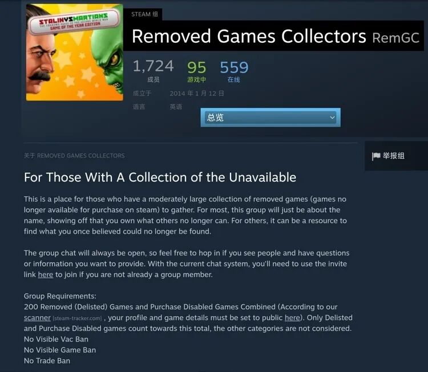The image size is (428, 372).
Task: Click the Removed Games Collectors title
Action: click(249, 37)
